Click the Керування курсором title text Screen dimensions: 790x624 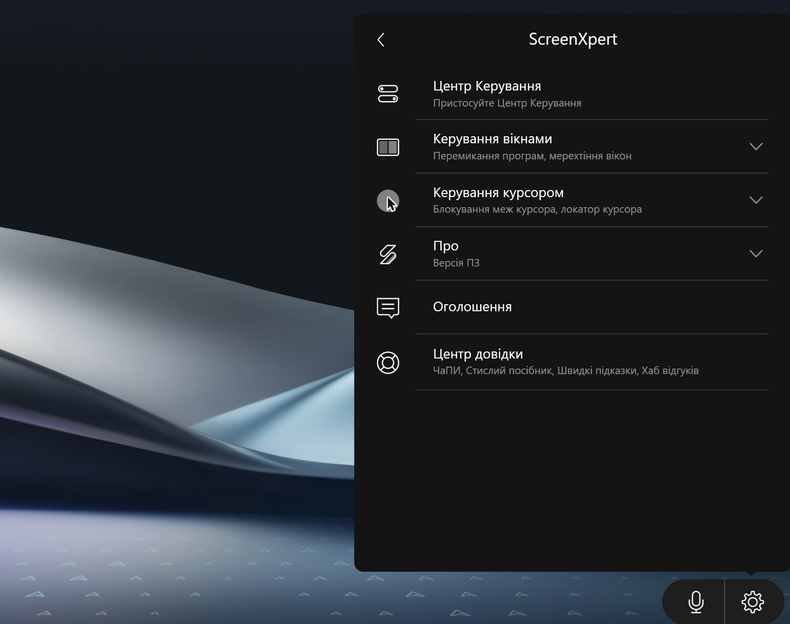point(498,193)
